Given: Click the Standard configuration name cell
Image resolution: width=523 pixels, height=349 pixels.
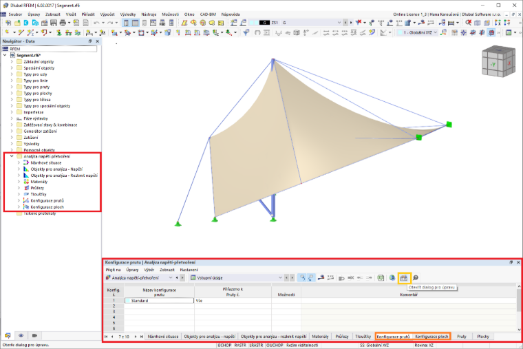Looking at the screenshot, I should coord(160,301).
